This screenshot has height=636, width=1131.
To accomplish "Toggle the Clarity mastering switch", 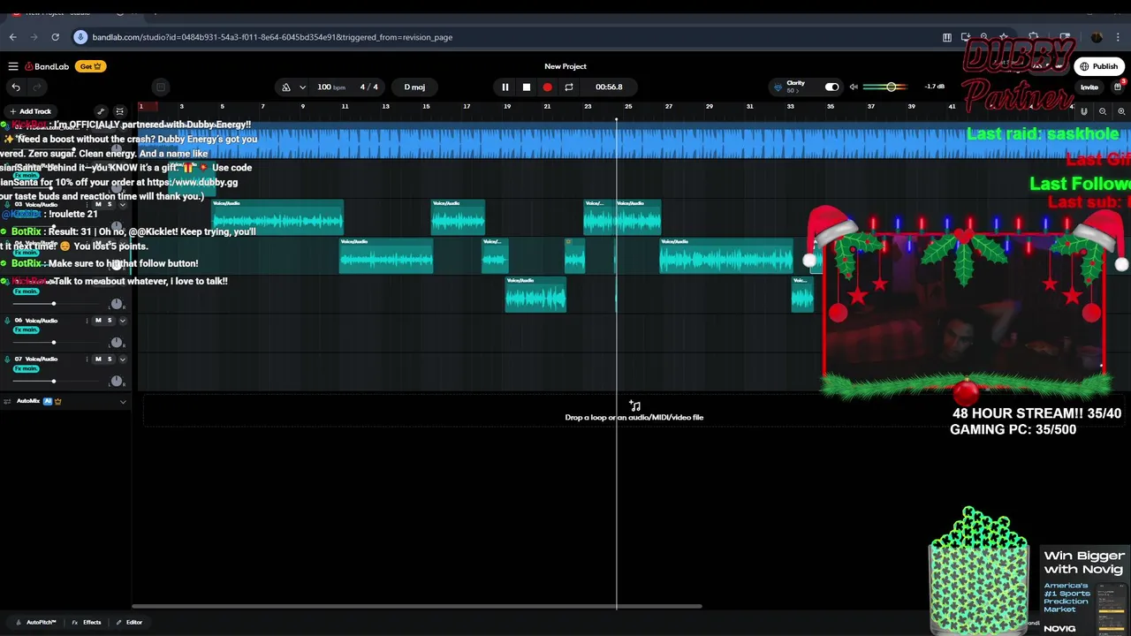I will click(x=831, y=87).
